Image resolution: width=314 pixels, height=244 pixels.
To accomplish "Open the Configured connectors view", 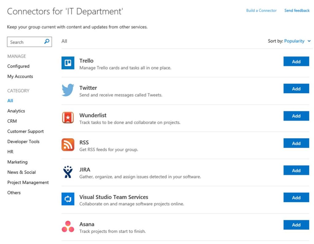I will pos(18,66).
